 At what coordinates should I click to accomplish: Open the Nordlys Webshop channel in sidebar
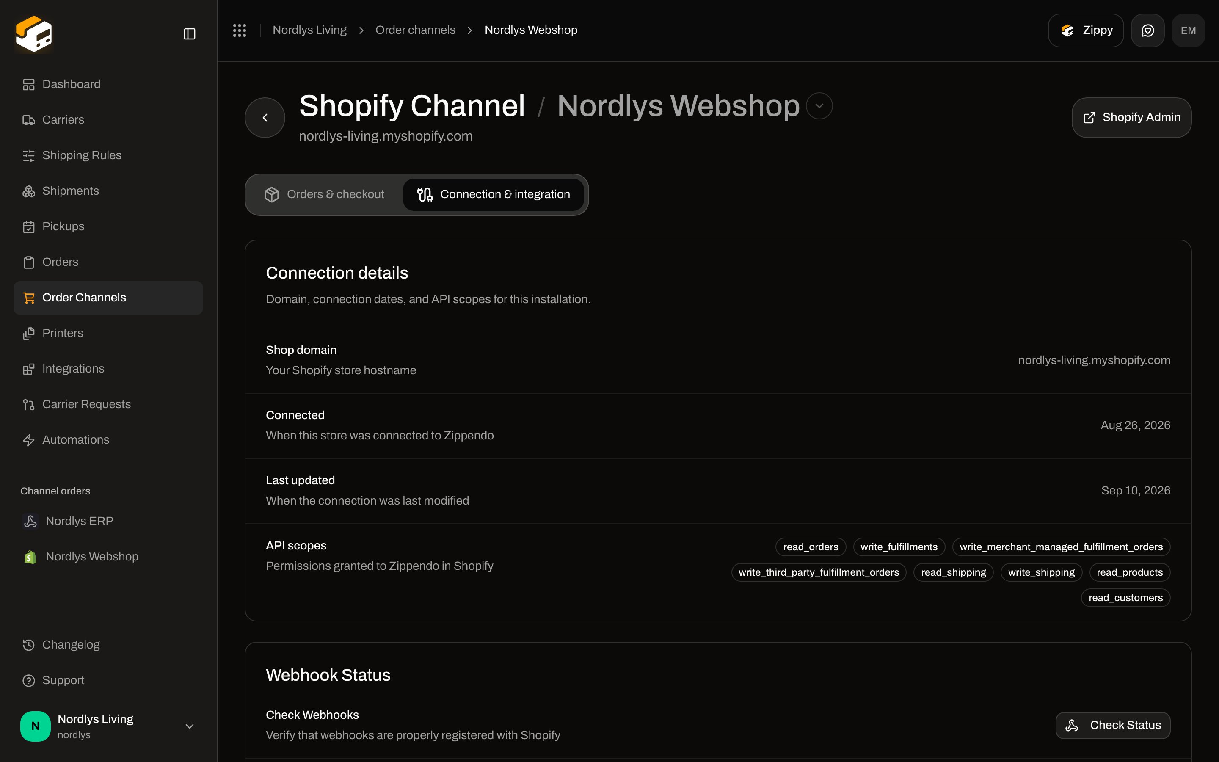(108, 556)
